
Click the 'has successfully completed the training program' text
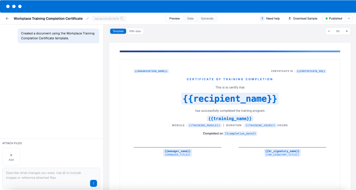pyautogui.click(x=230, y=111)
